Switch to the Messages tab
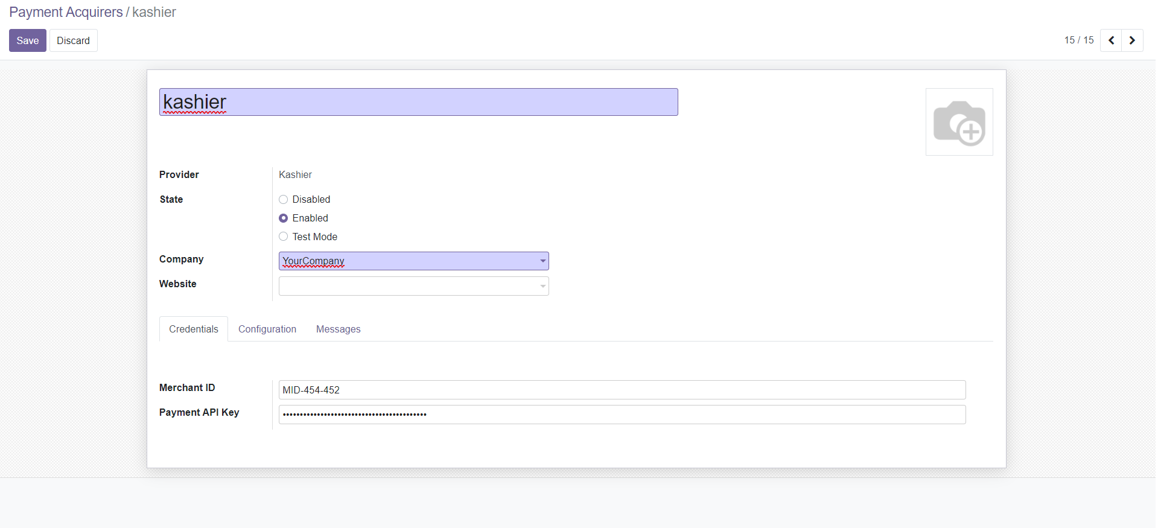This screenshot has width=1158, height=528. (x=338, y=329)
